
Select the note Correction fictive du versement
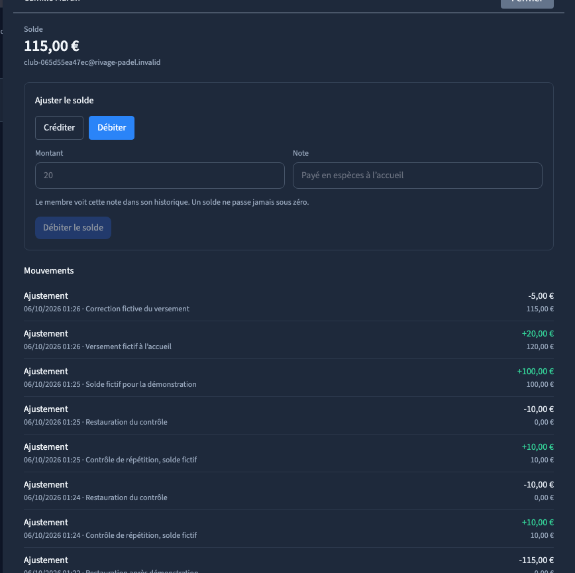click(x=138, y=309)
